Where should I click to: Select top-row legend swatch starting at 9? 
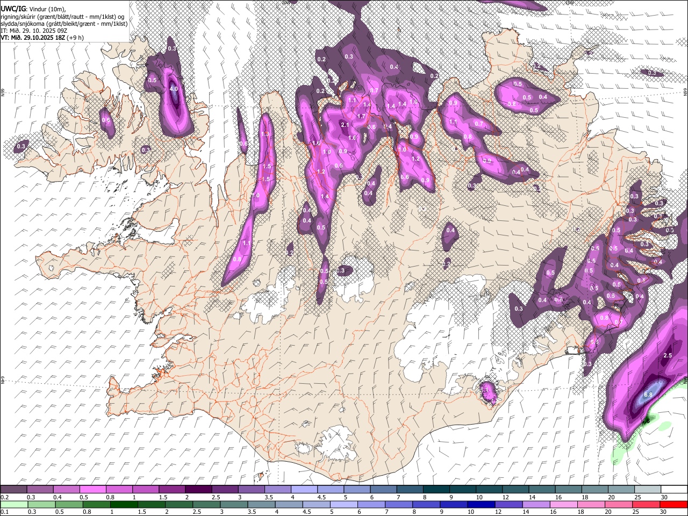pyautogui.click(x=463, y=489)
